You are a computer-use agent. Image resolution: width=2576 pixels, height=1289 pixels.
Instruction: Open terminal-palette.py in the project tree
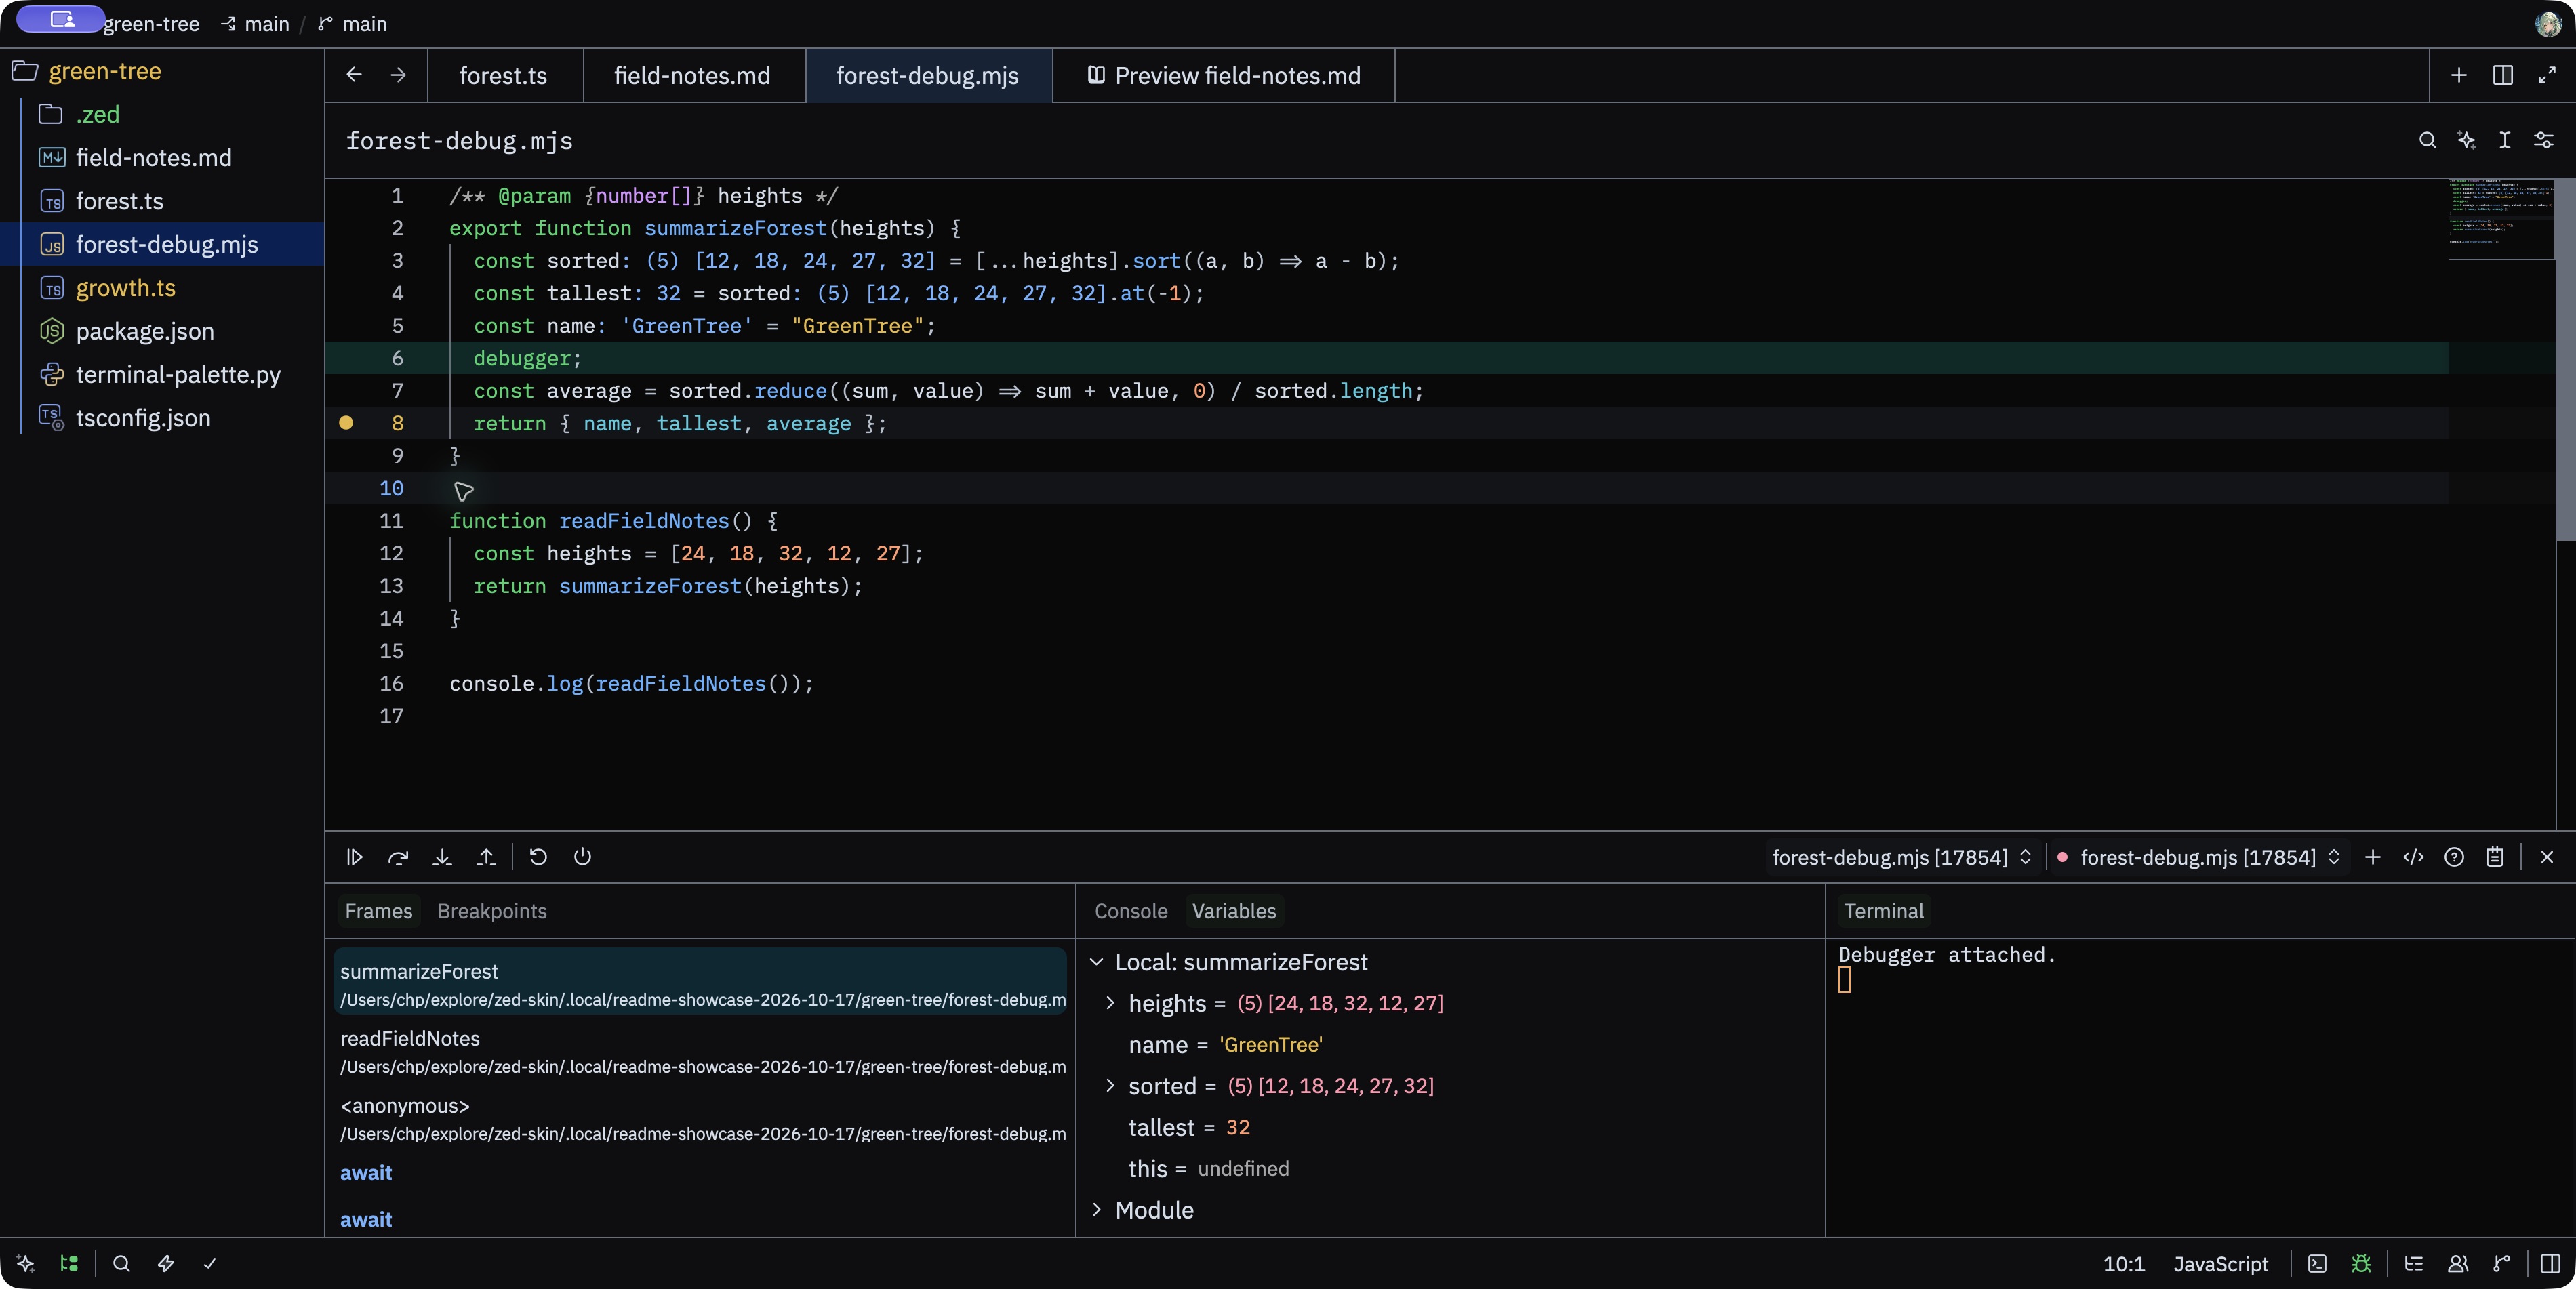tap(163, 375)
